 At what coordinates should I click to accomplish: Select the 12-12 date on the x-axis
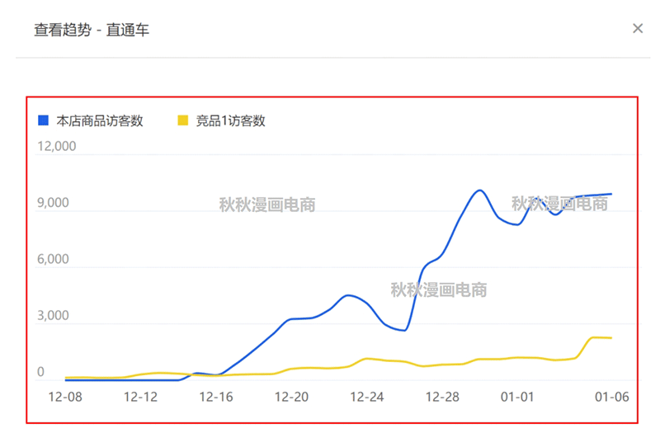(140, 397)
